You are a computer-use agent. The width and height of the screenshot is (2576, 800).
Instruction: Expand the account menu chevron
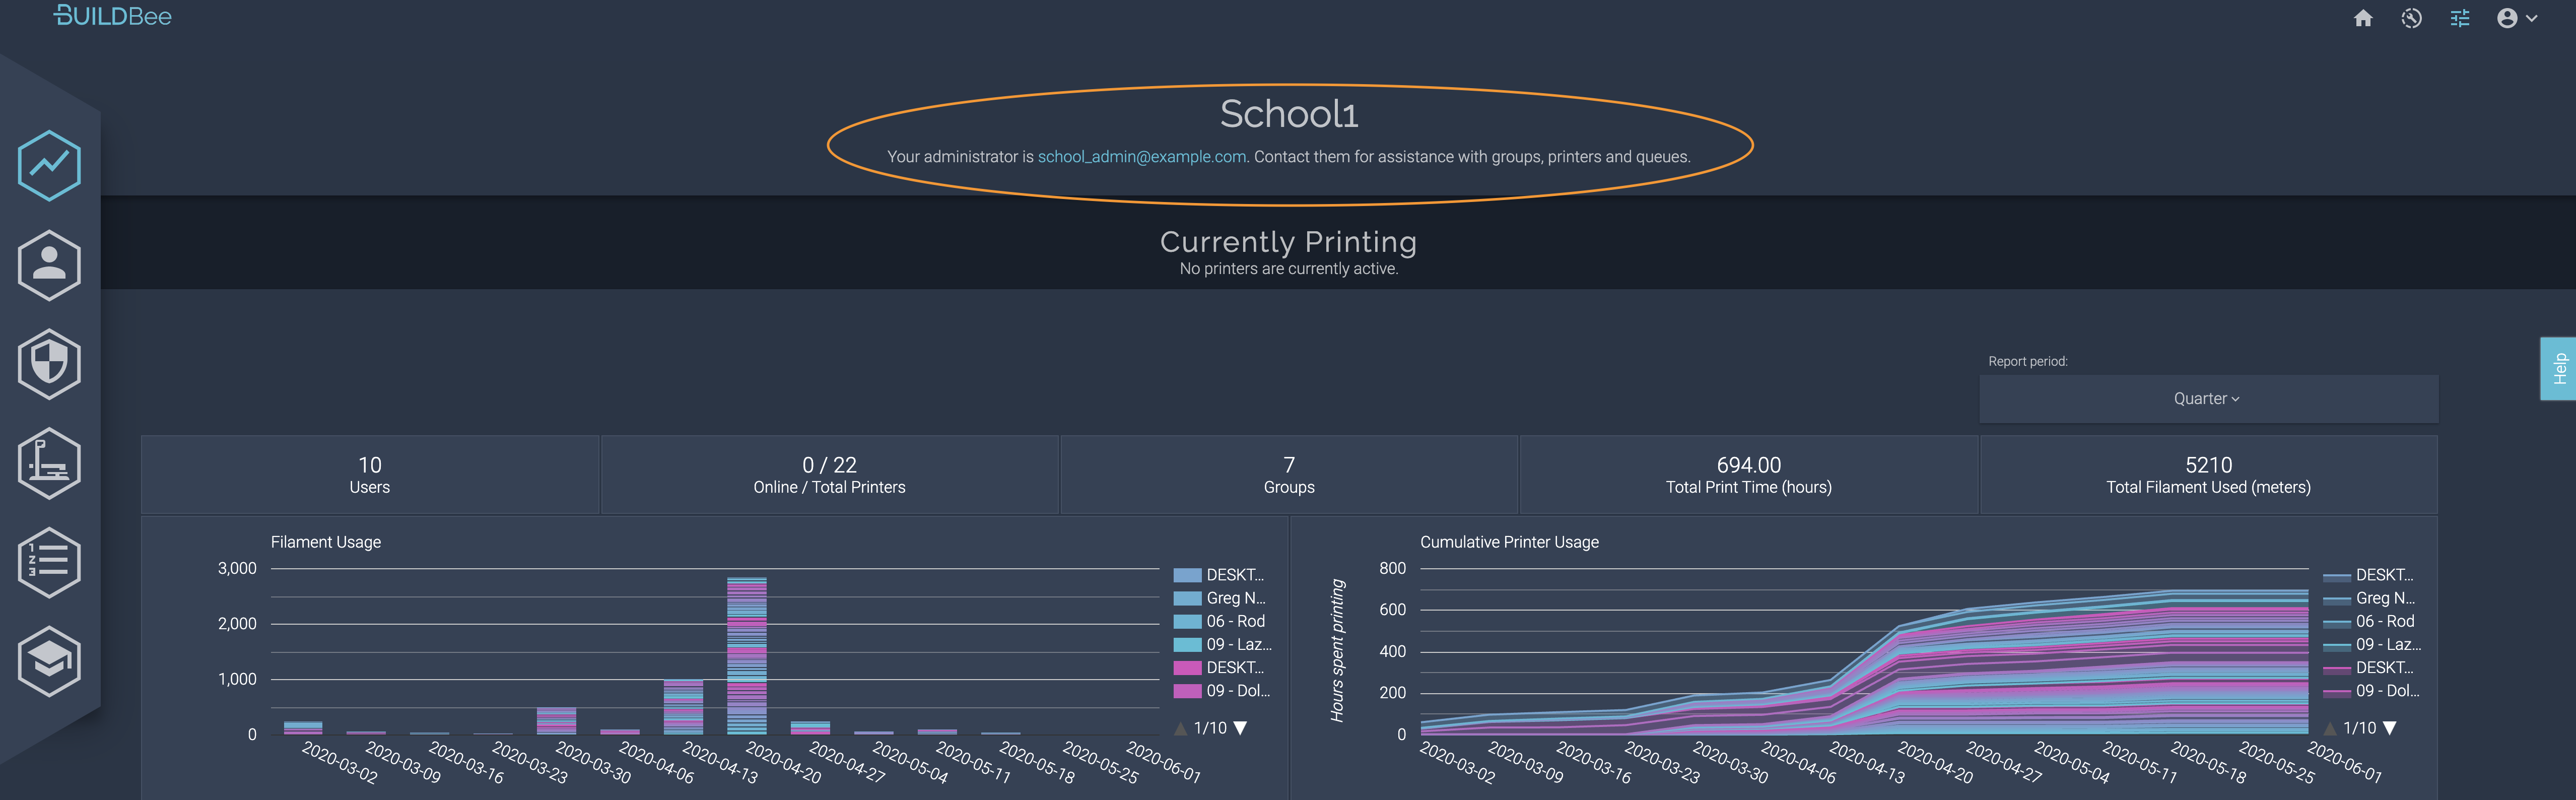2532,18
